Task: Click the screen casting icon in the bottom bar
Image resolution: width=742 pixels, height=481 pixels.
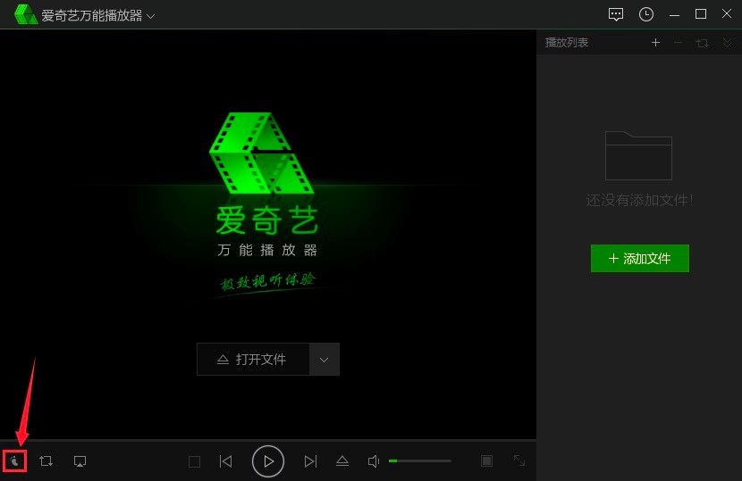Action: [x=80, y=461]
